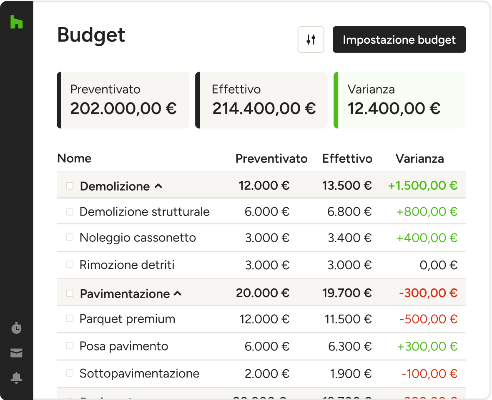Image resolution: width=492 pixels, height=400 pixels.
Task: Collapse the Pavimentazione group chevron
Action: [178, 293]
